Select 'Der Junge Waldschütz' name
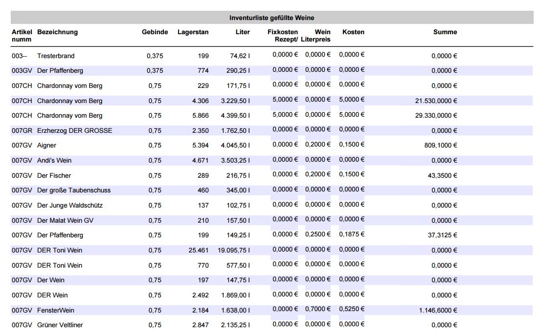541x335 pixels. pos(69,206)
